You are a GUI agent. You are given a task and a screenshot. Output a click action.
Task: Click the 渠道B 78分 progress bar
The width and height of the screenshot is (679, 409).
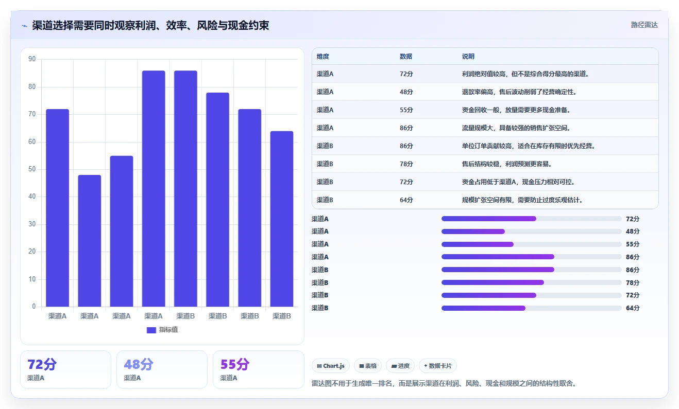[532, 282]
